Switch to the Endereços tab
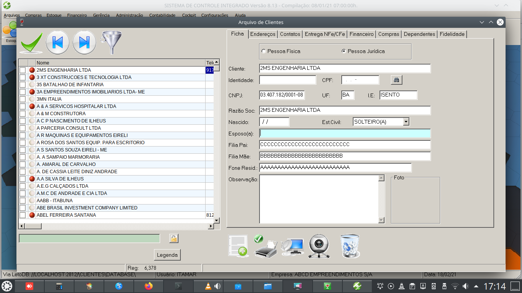This screenshot has width=522, height=293. click(263, 34)
